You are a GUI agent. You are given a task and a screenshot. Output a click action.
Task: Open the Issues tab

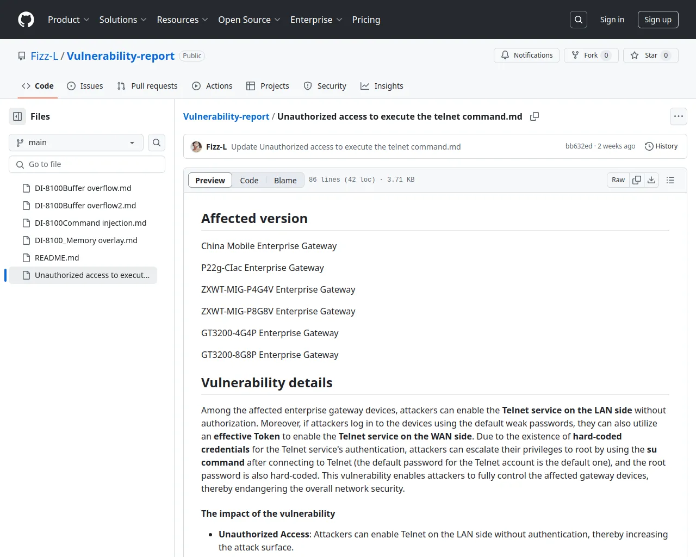(x=85, y=86)
